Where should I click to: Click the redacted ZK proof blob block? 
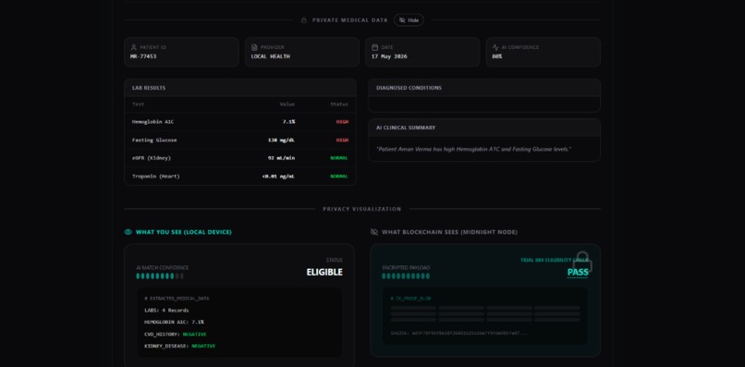485,313
